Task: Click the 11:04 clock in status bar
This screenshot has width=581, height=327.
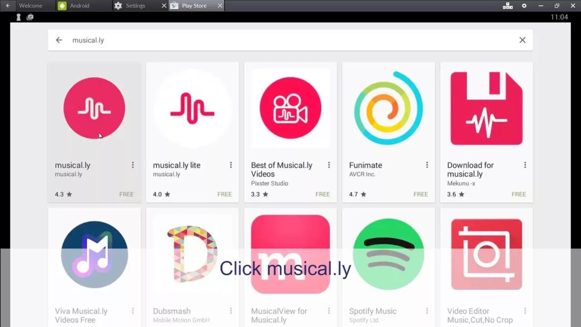Action: click(x=559, y=17)
